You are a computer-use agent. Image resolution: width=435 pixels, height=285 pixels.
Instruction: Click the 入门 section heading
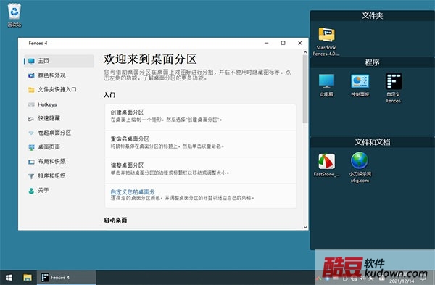pos(109,95)
